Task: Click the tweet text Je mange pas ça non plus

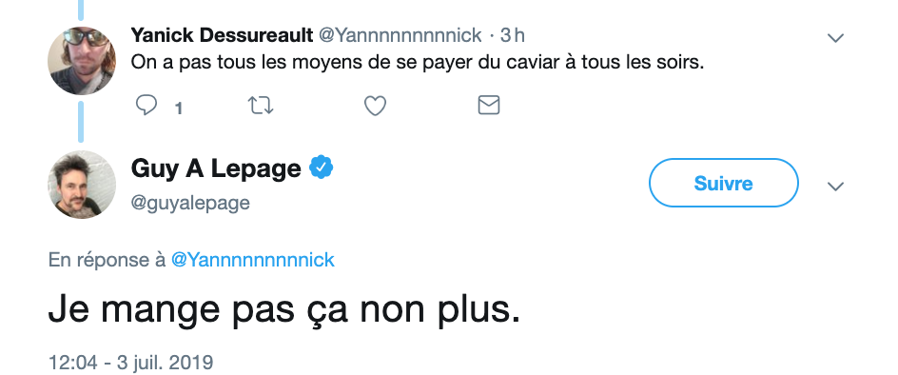Action: (284, 310)
